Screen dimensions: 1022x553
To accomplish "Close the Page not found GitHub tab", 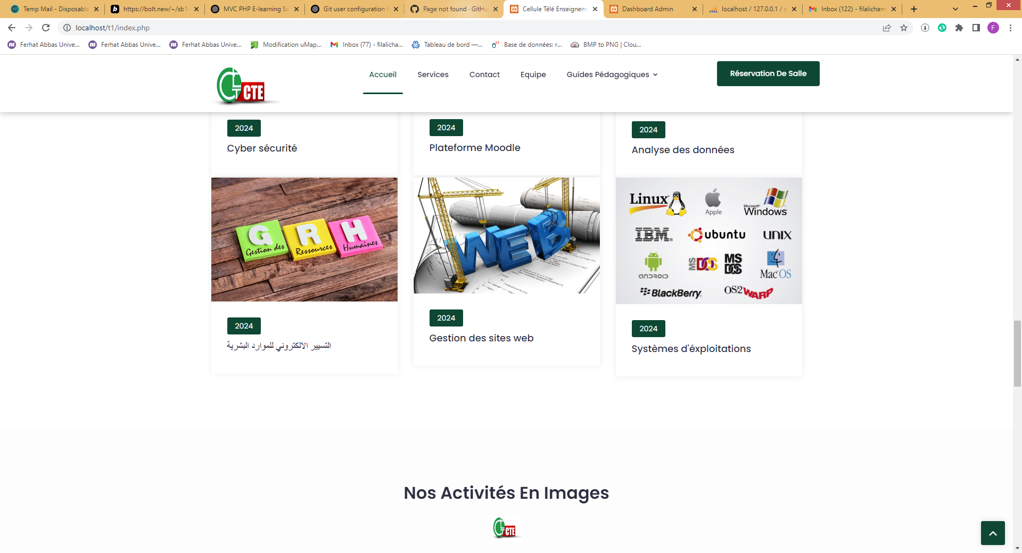I will (496, 9).
